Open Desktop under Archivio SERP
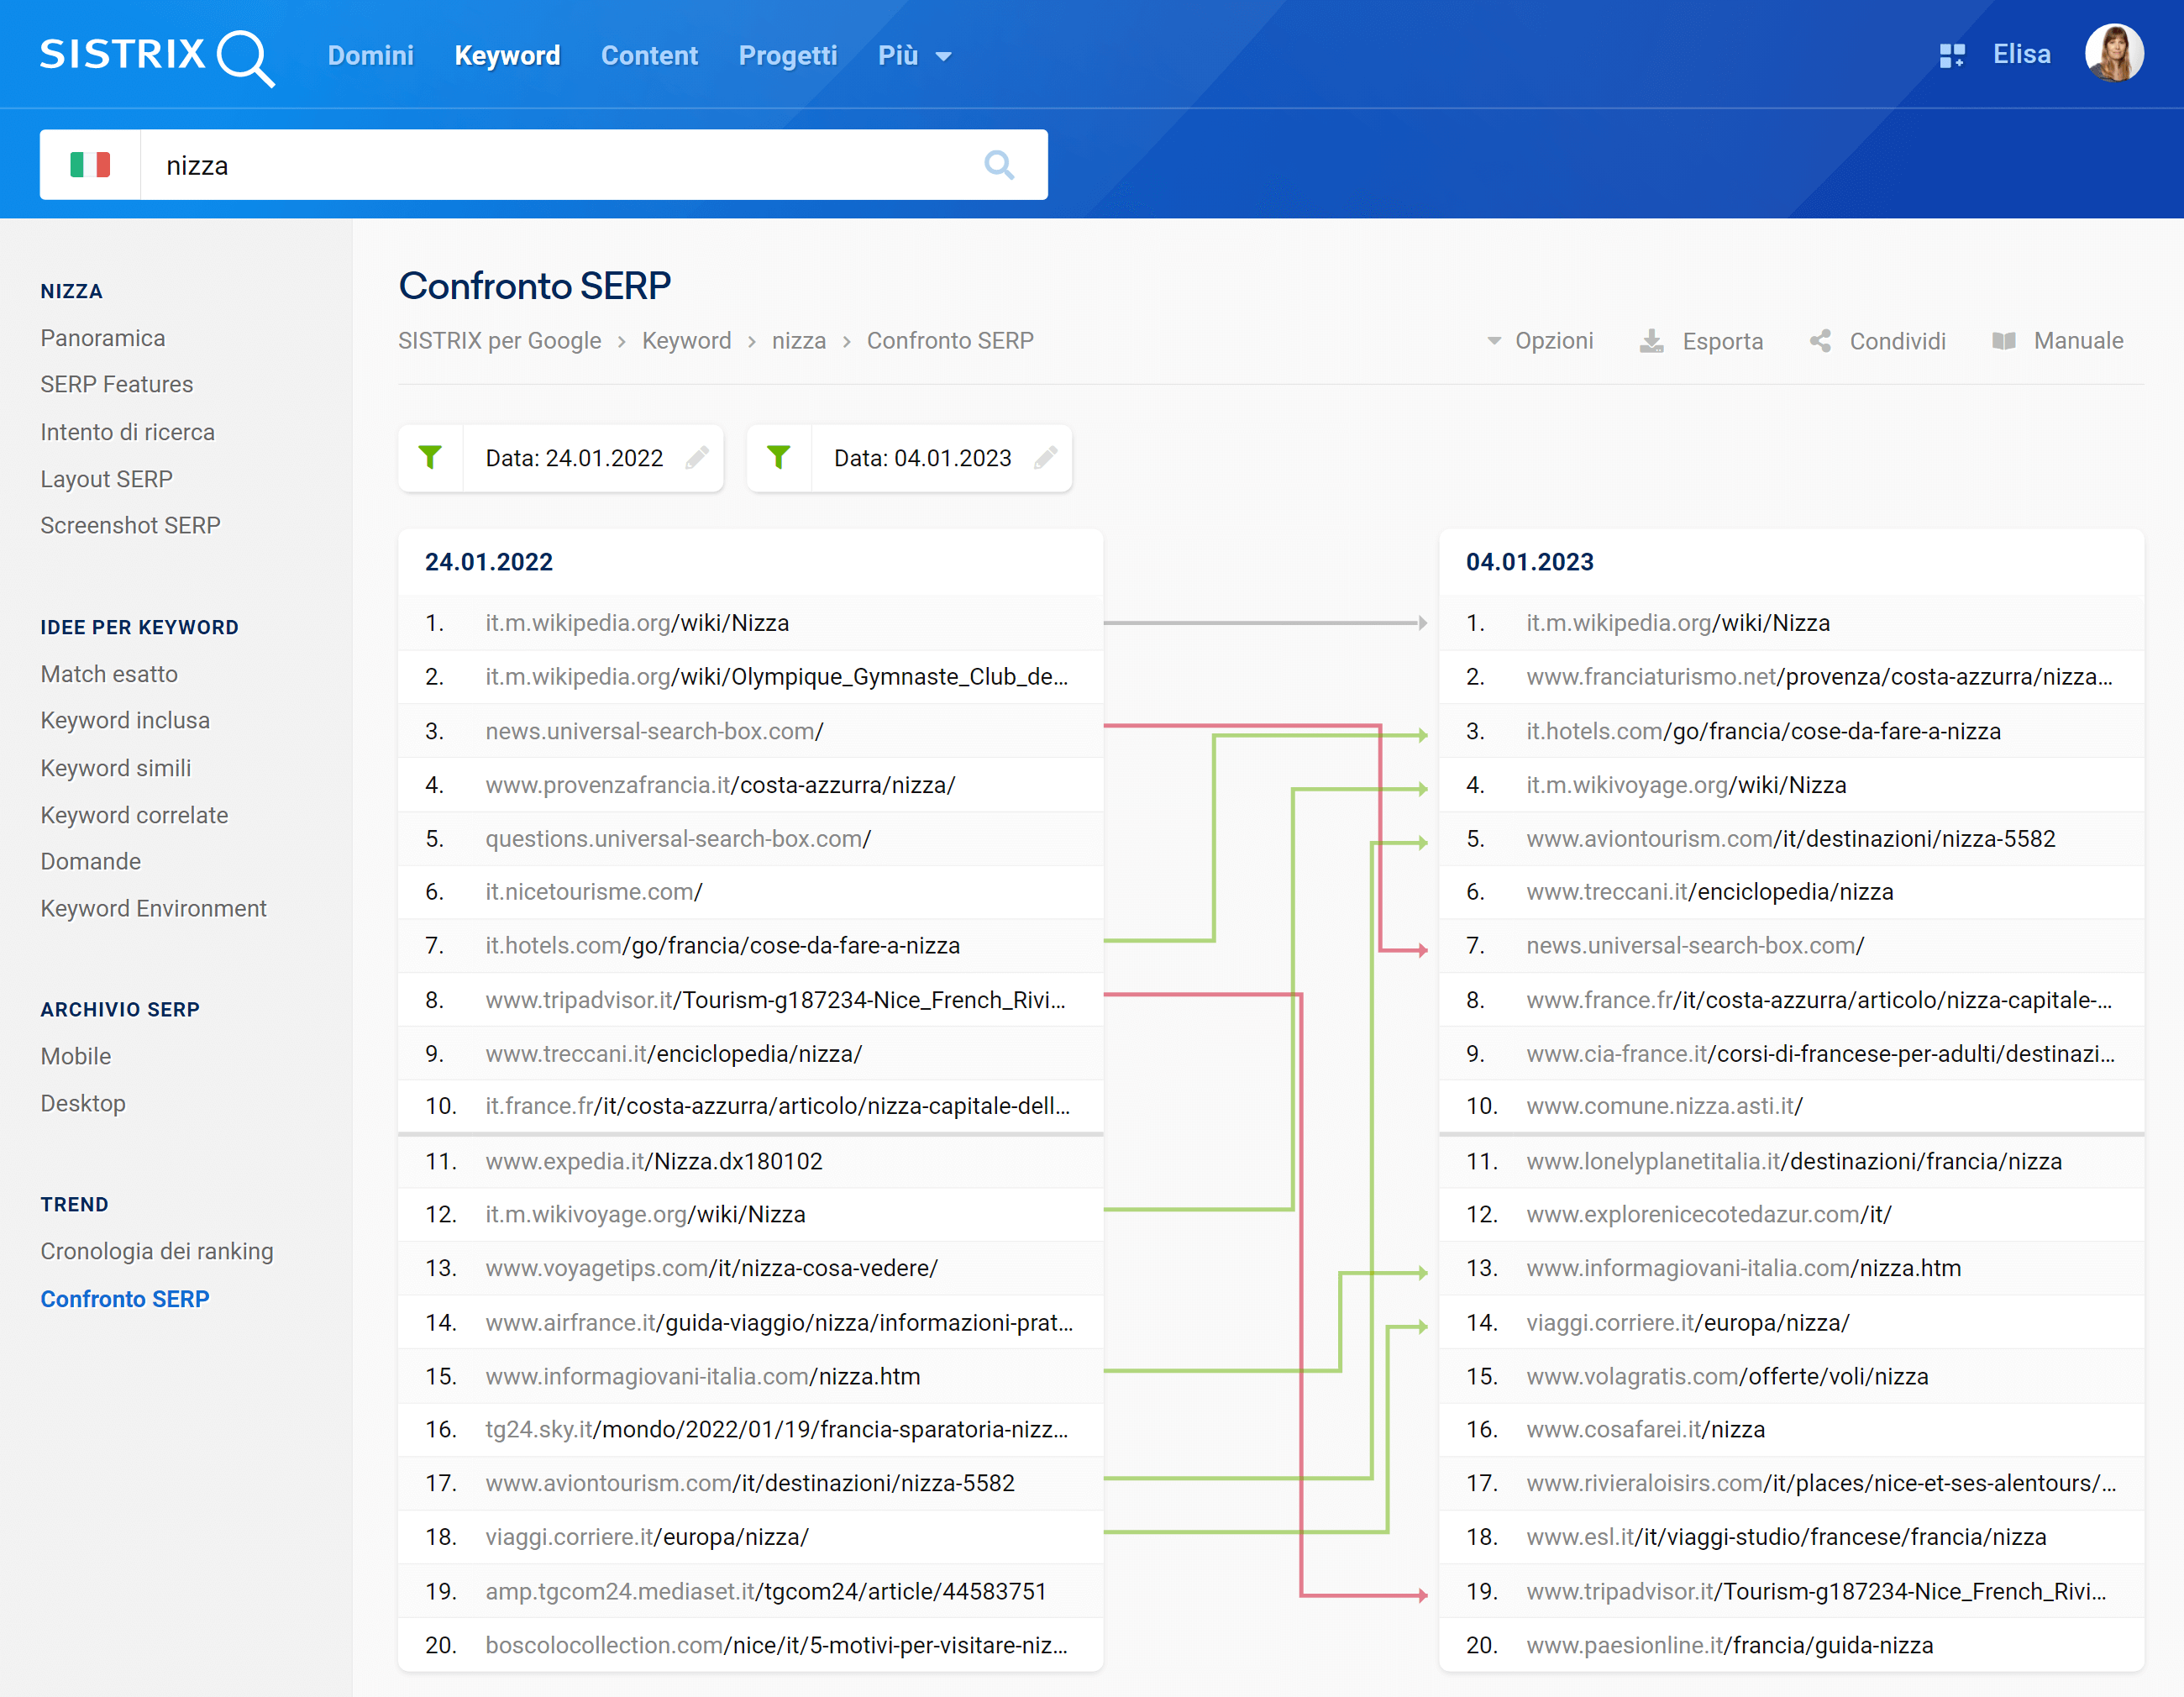Image resolution: width=2184 pixels, height=1697 pixels. tap(83, 1104)
